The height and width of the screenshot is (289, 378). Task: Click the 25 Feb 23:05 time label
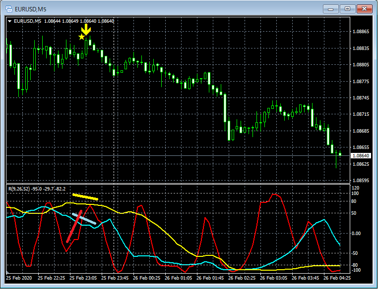coord(83,278)
